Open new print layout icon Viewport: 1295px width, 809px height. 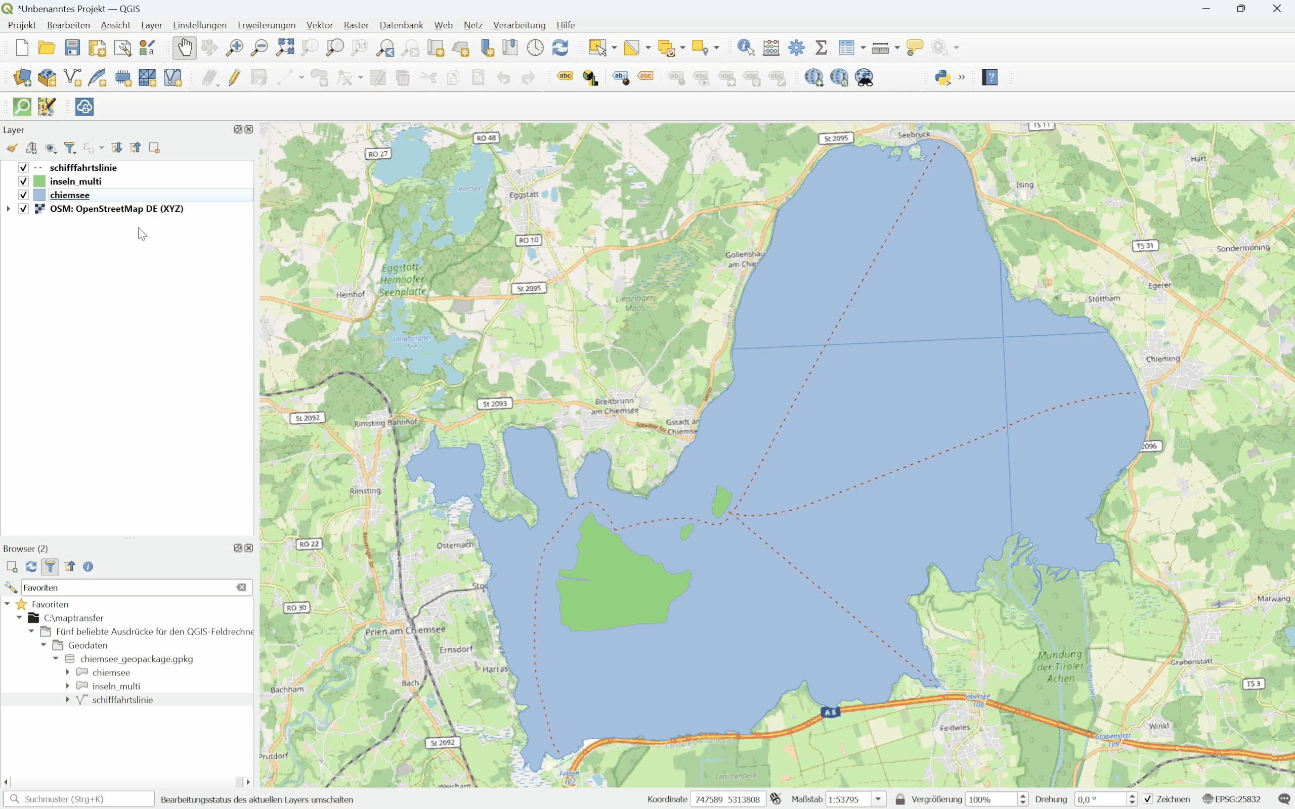click(98, 48)
